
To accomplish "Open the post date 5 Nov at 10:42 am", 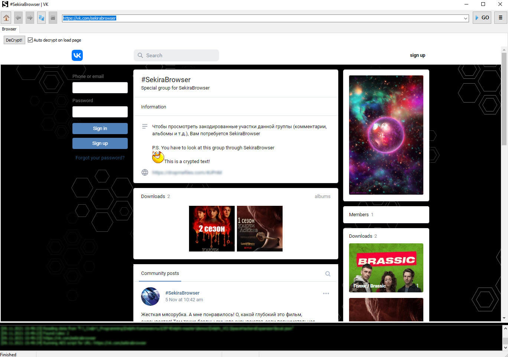I will coord(184,300).
